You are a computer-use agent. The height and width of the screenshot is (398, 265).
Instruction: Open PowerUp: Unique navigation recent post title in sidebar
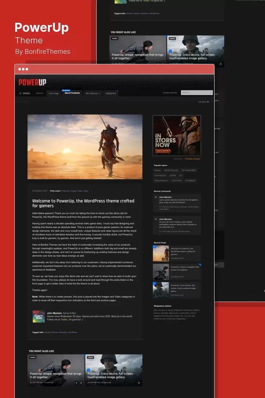185,268
